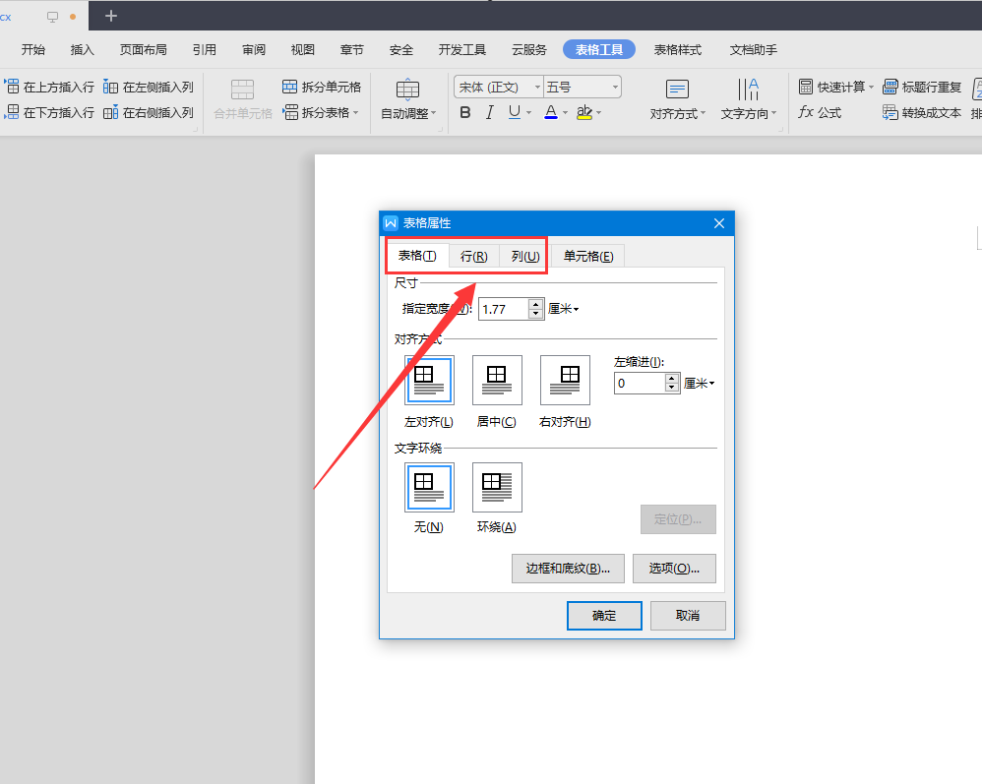Click the 取消 button

pyautogui.click(x=688, y=616)
